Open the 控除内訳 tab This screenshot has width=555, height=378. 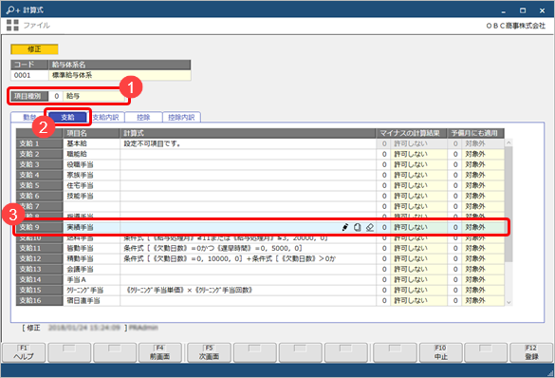click(181, 117)
